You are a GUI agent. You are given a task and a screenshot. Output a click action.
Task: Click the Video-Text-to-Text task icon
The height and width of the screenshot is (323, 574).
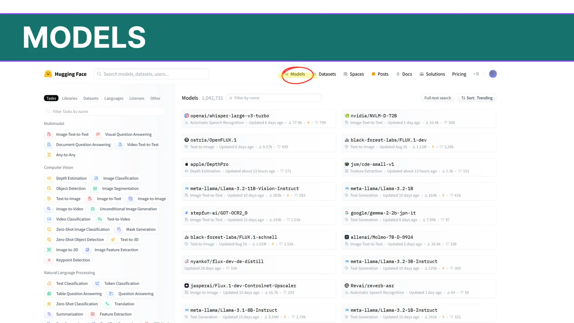click(x=120, y=144)
